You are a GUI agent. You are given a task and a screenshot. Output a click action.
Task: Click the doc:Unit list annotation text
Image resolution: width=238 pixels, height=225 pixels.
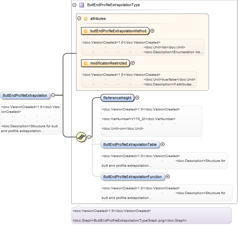click(165, 47)
